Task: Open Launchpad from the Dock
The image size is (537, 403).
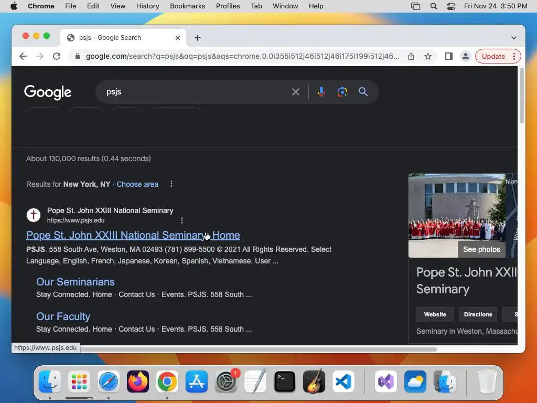Action: coord(79,381)
